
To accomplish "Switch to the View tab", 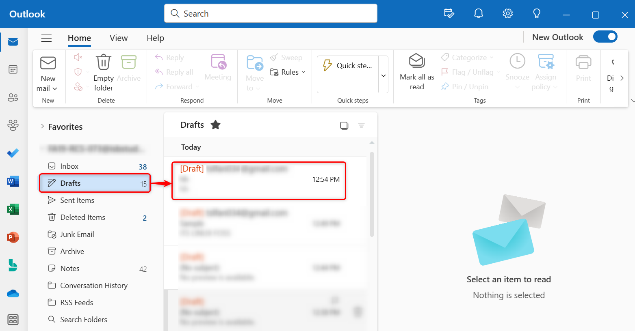I will tap(119, 38).
